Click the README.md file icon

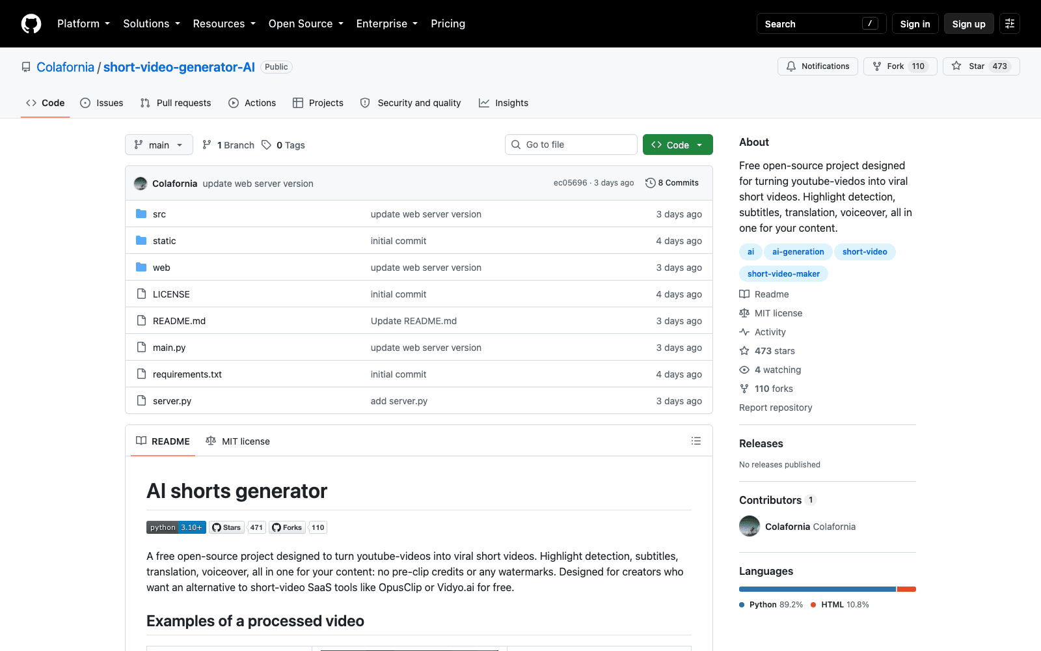(141, 320)
